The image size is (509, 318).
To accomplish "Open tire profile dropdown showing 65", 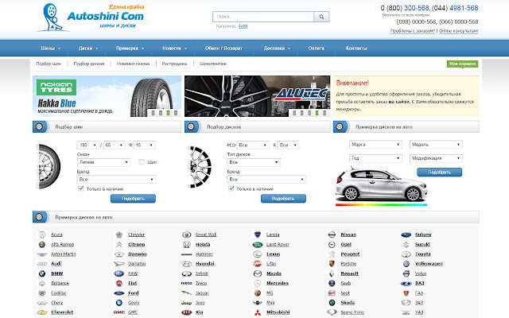I will (x=115, y=145).
